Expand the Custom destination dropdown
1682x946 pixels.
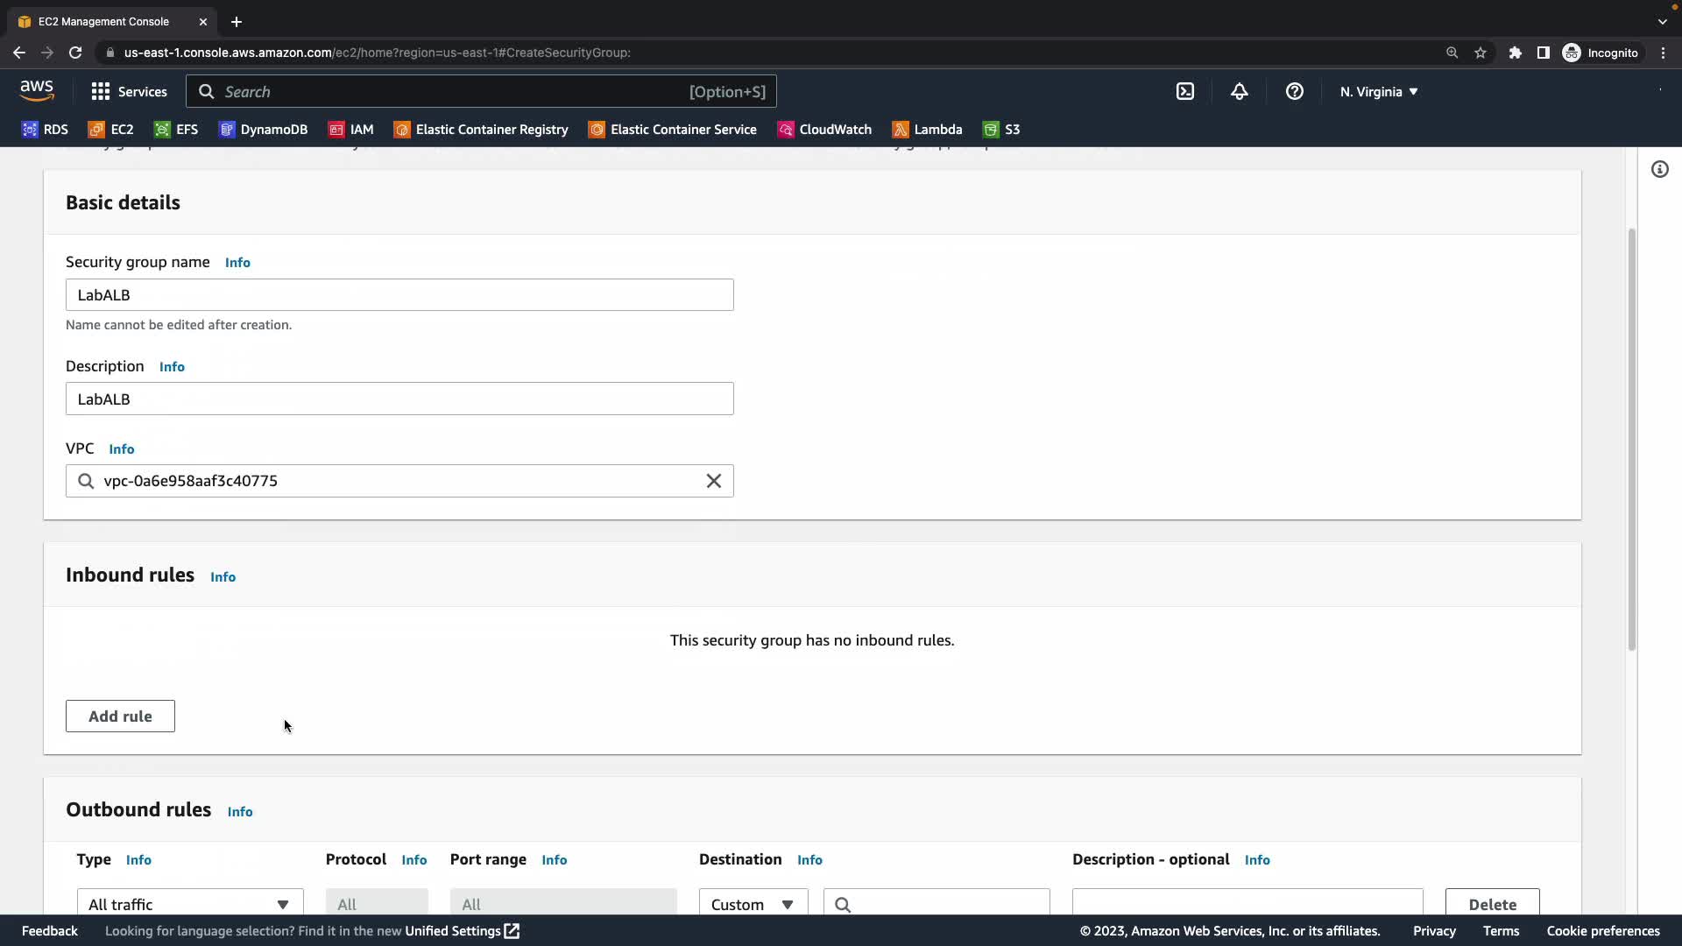pyautogui.click(x=753, y=903)
